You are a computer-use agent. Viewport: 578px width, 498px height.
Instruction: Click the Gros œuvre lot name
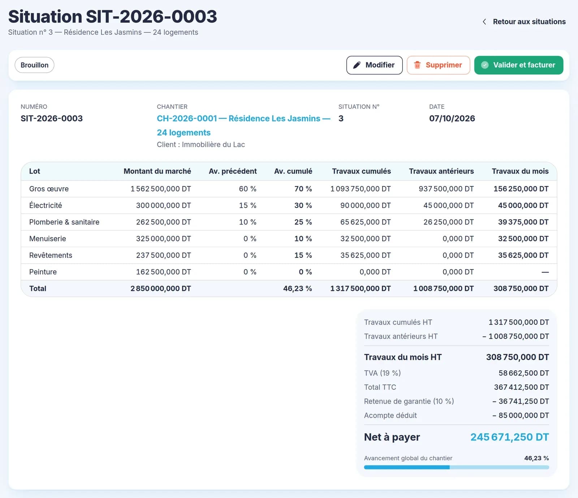(x=49, y=189)
